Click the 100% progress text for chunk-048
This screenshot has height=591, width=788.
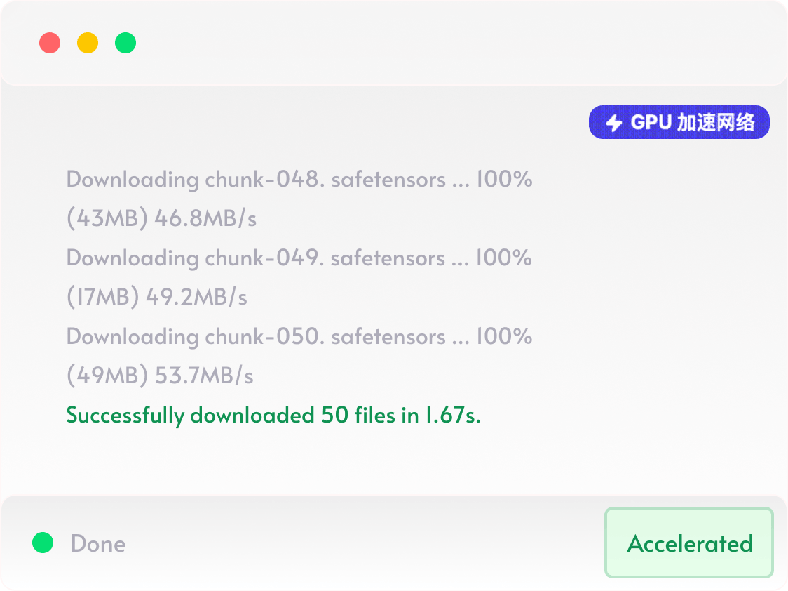pyautogui.click(x=504, y=180)
